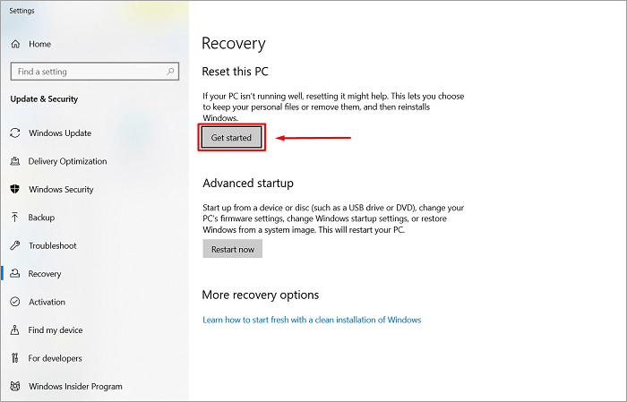This screenshot has height=402, width=627.
Task: Click the Windows Update sync icon
Action: (15, 133)
